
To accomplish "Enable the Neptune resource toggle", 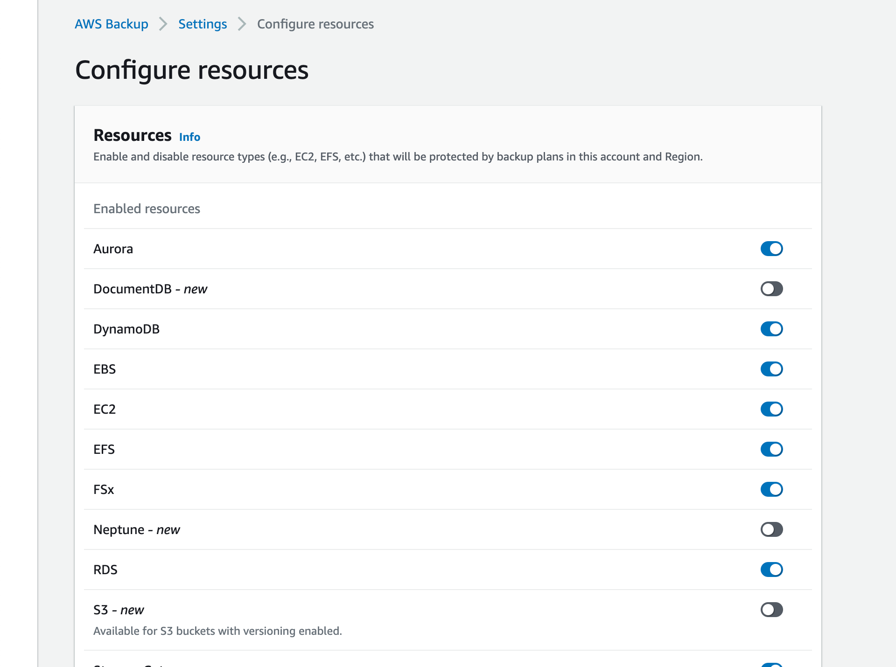I will point(771,529).
